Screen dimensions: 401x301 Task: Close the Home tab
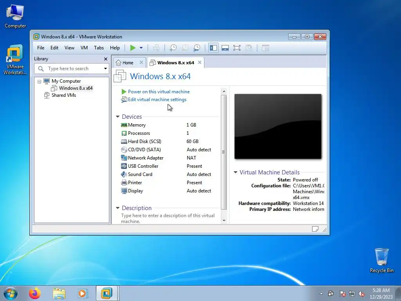pos(141,62)
